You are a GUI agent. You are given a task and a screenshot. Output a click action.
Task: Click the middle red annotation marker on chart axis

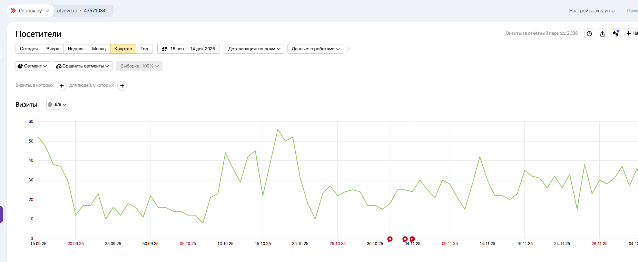click(x=405, y=239)
